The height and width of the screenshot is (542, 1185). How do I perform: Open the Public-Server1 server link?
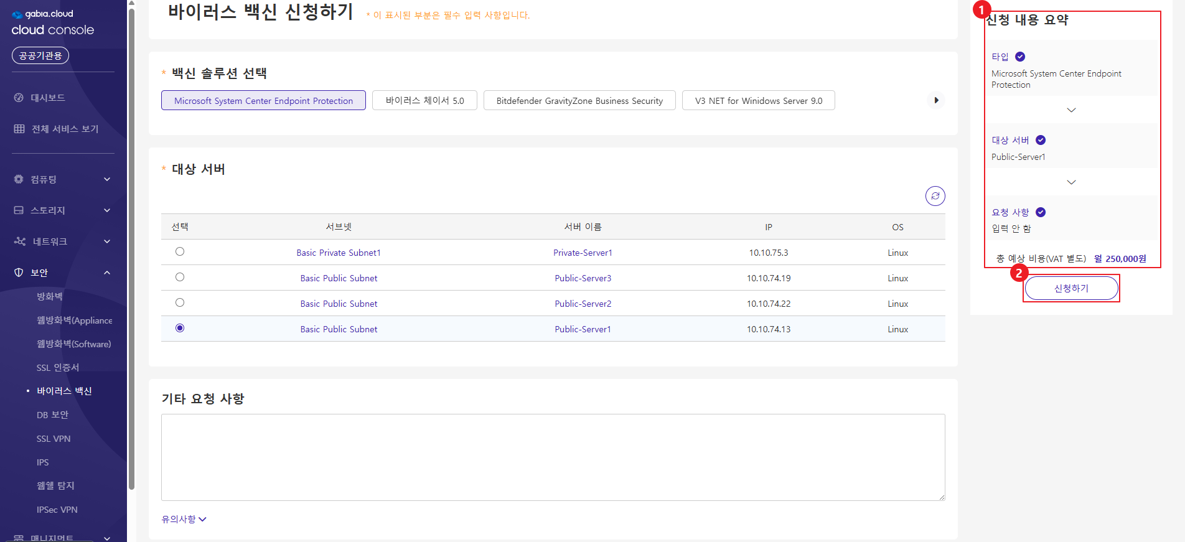coord(583,329)
